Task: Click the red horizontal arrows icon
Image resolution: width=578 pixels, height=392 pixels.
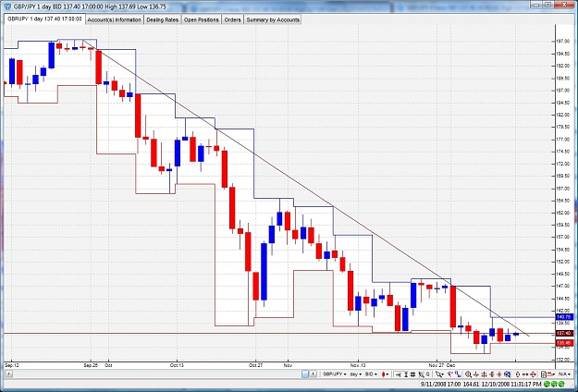Action: click(x=525, y=374)
